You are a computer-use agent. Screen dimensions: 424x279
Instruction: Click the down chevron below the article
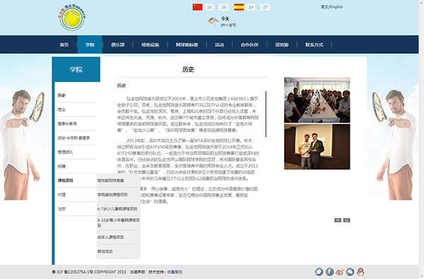point(347,220)
